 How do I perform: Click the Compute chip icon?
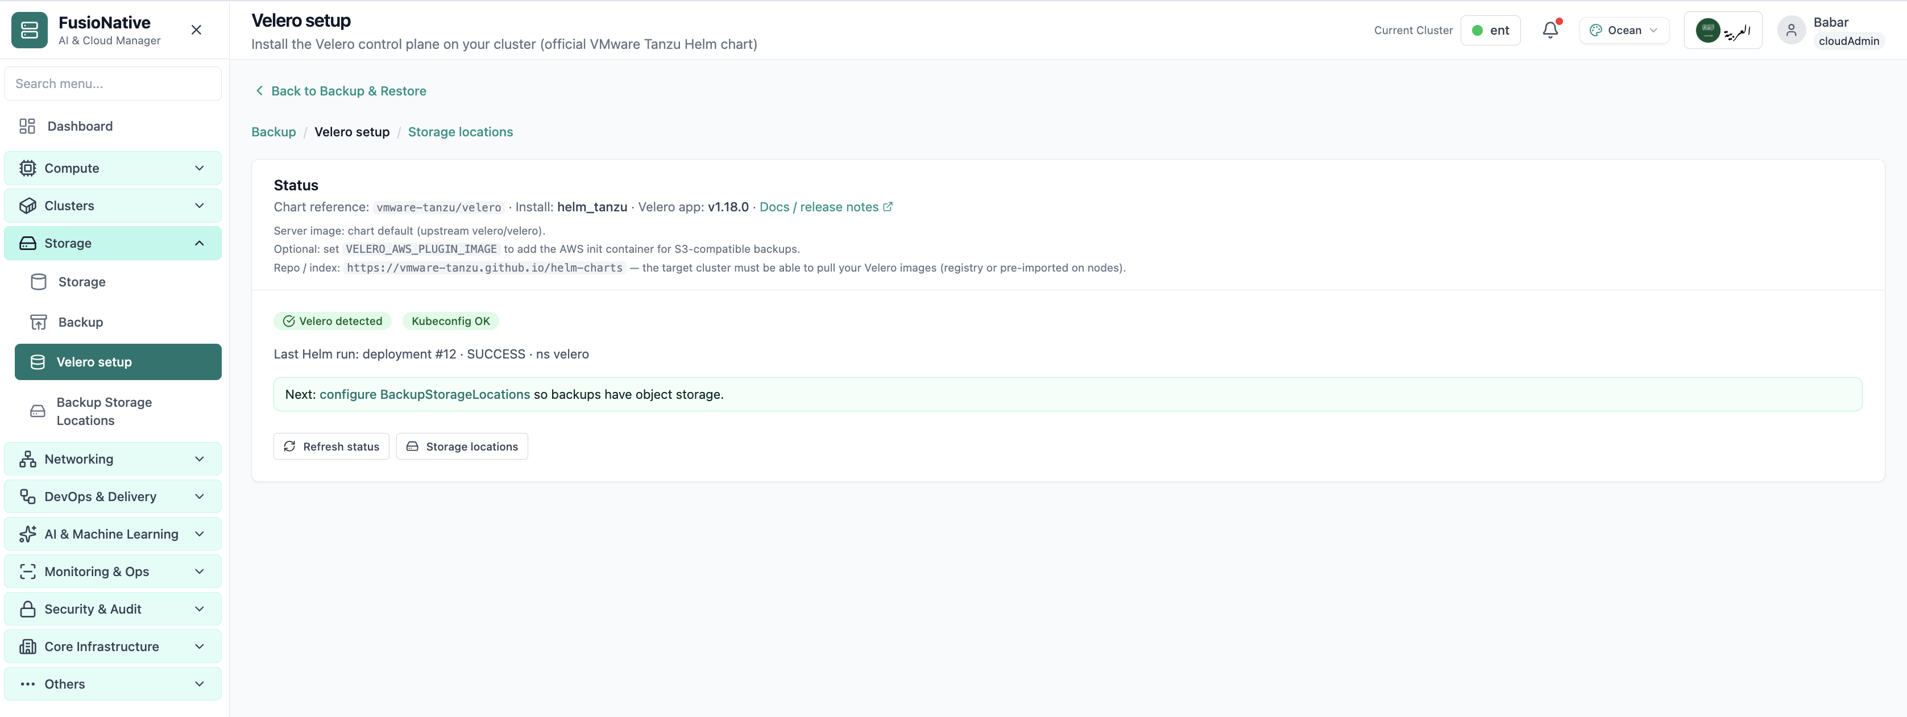[27, 168]
